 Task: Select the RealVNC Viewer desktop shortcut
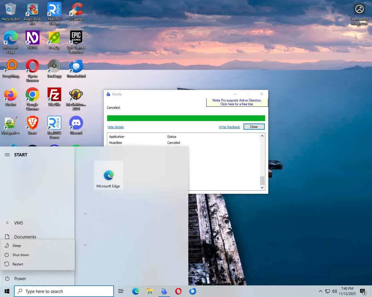point(54,14)
